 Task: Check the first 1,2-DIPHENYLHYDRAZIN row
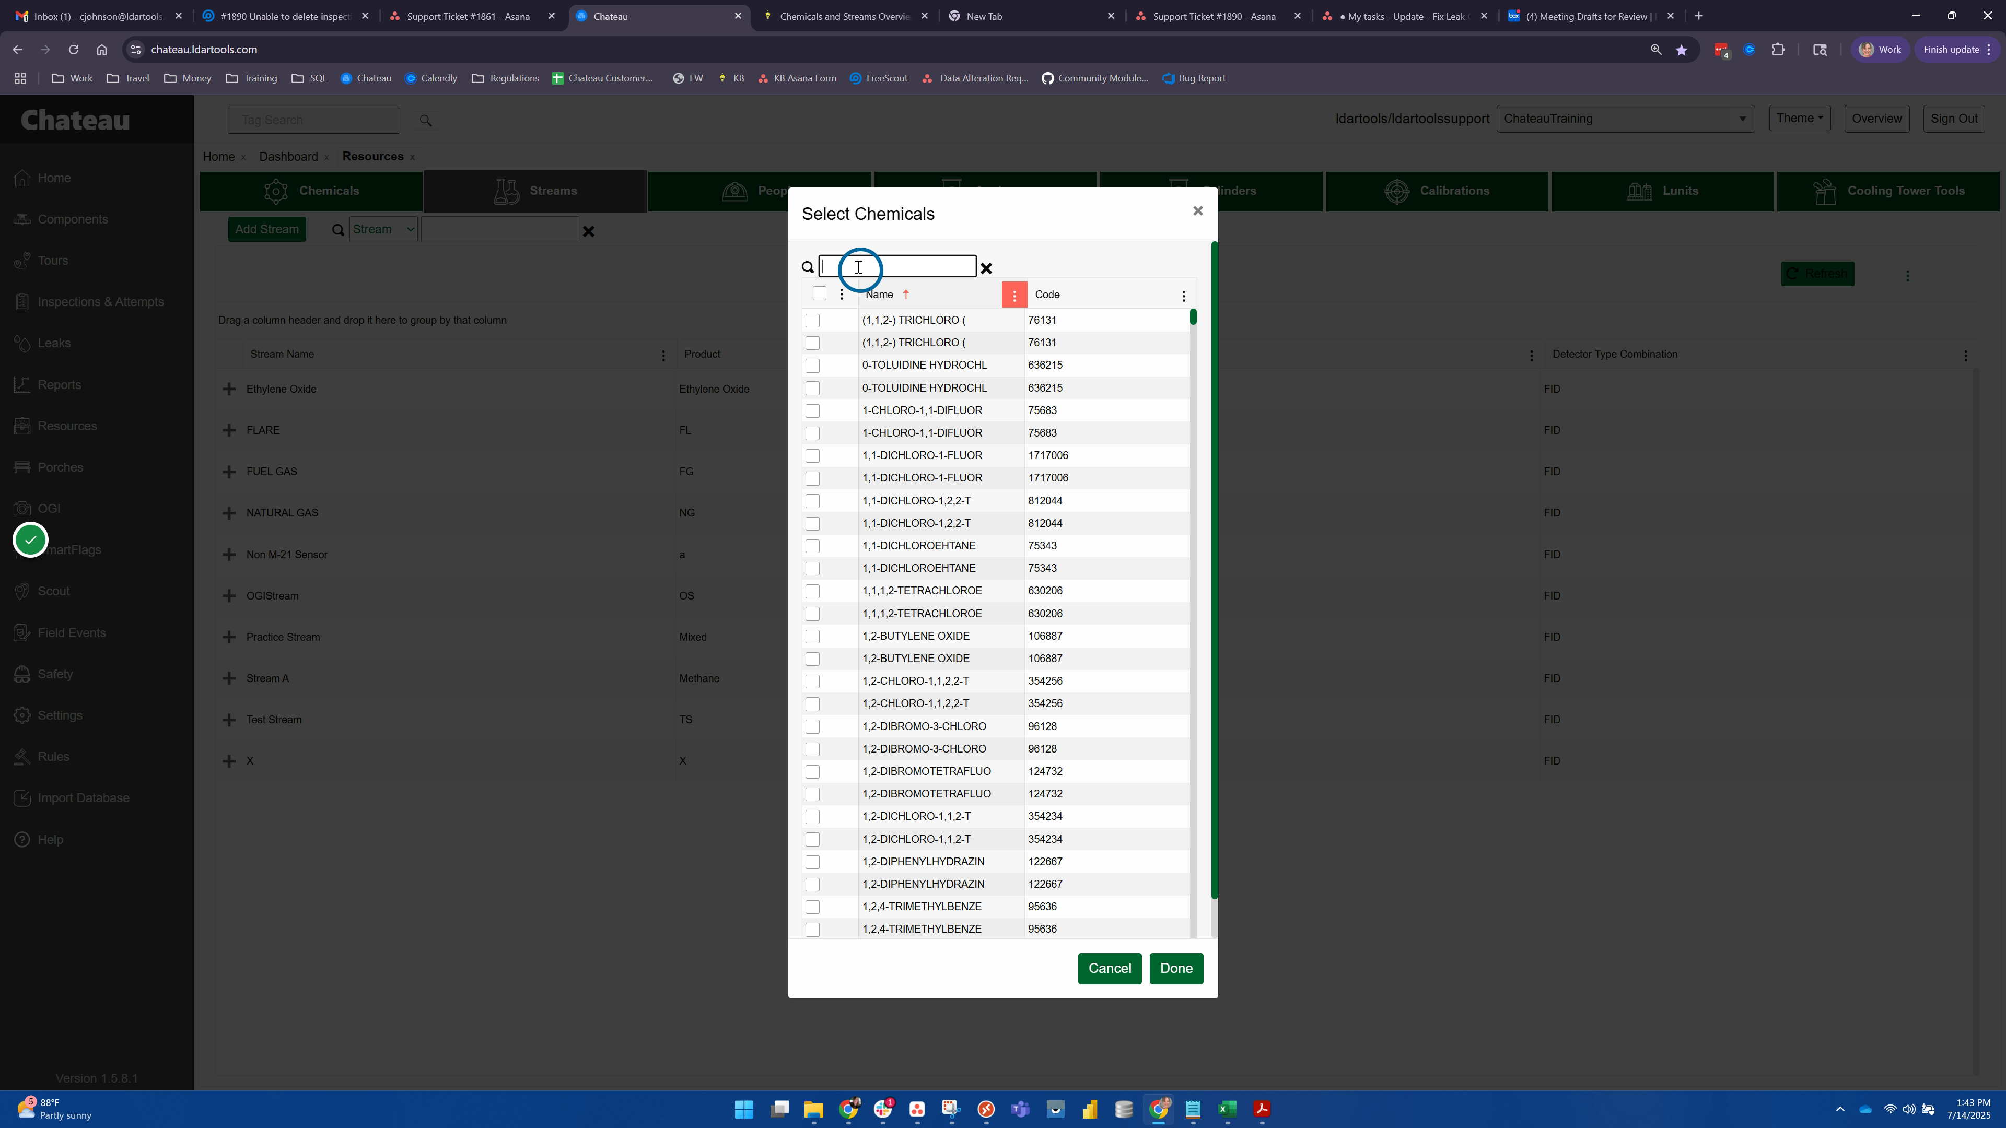coord(812,862)
